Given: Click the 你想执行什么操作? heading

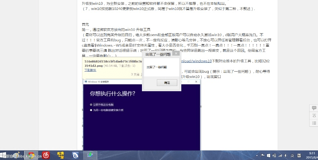Looking at the screenshot, I should click(x=113, y=94).
